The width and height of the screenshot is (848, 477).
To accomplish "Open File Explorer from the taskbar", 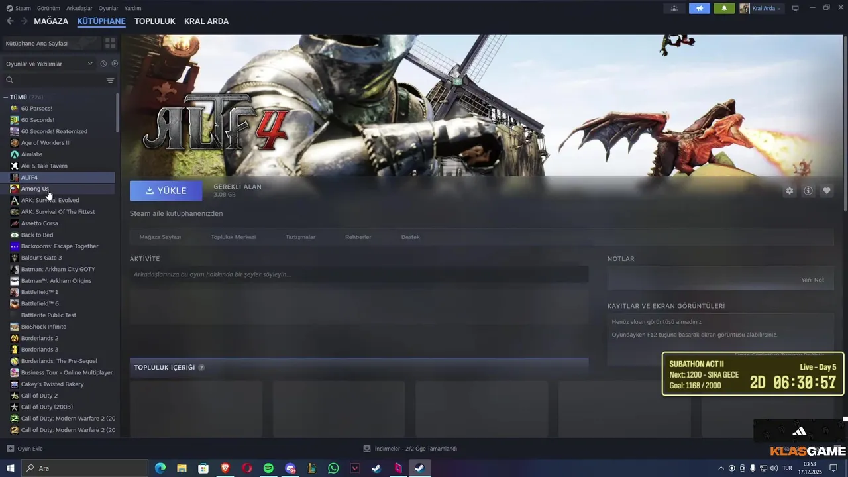I will 182,468.
